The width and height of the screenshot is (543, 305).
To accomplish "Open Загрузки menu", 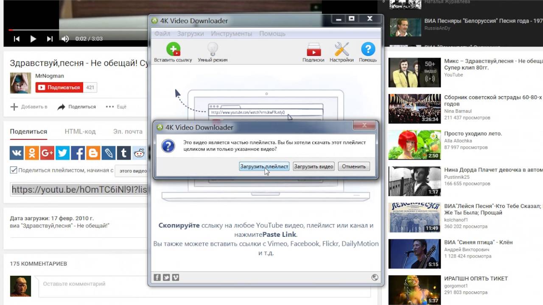I will (x=190, y=33).
